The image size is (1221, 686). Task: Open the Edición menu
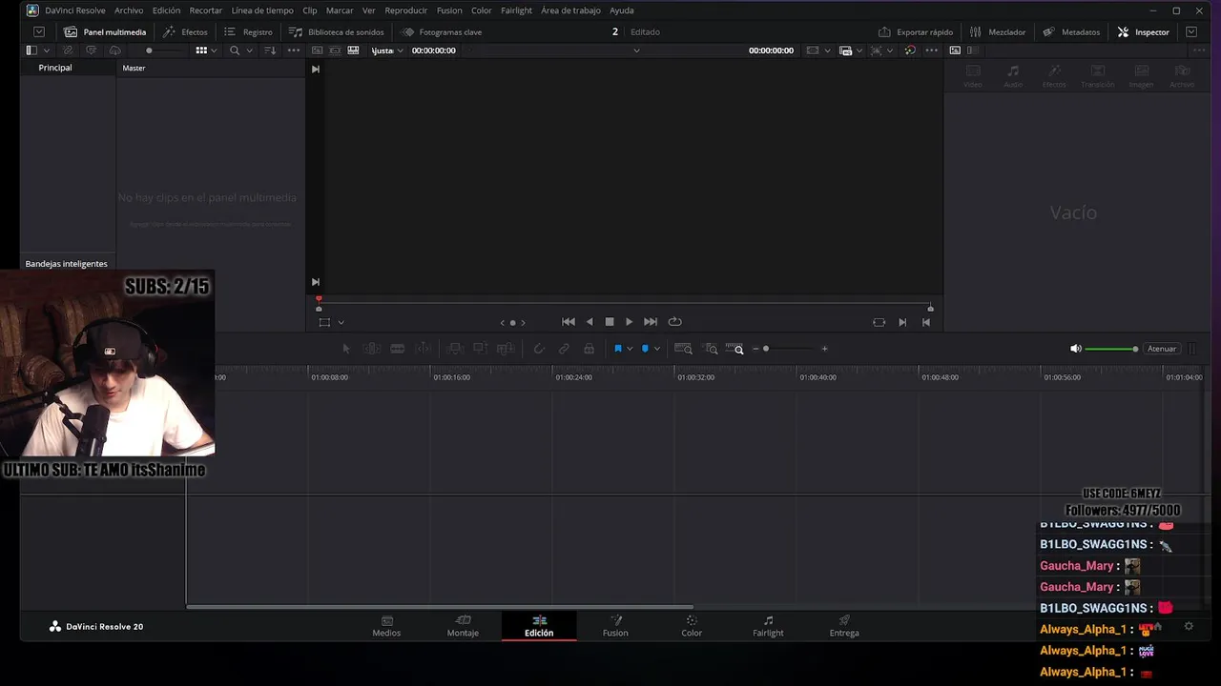(166, 10)
